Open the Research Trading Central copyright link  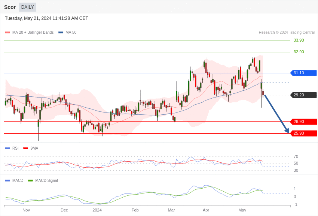(287, 33)
